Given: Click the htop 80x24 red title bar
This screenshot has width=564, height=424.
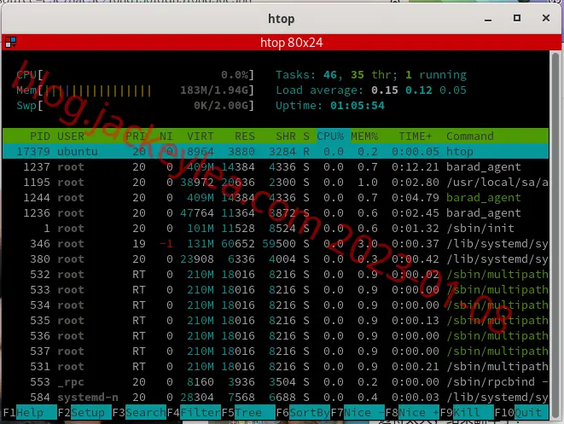Looking at the screenshot, I should [x=282, y=43].
